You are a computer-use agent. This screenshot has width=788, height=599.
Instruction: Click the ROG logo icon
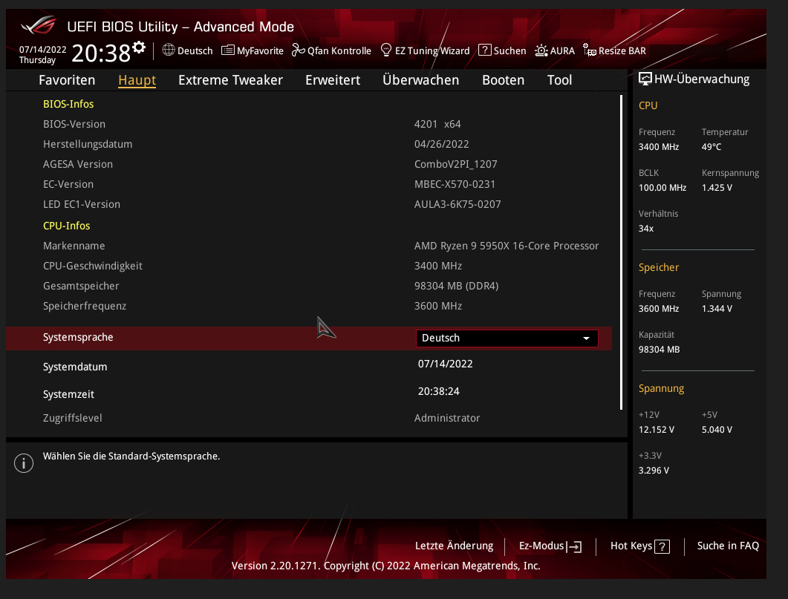pyautogui.click(x=38, y=24)
